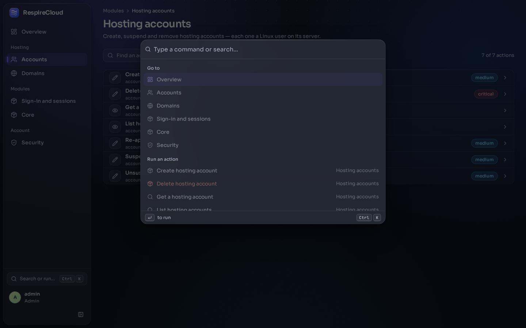Click the admin avatar icon

(x=15, y=297)
